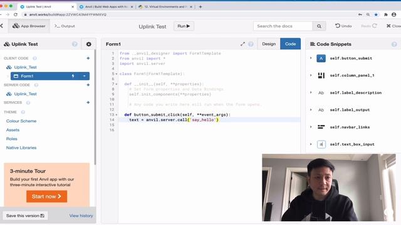Click Start now on the 3-minute Tour
This screenshot has height=225, width=401.
point(46,196)
